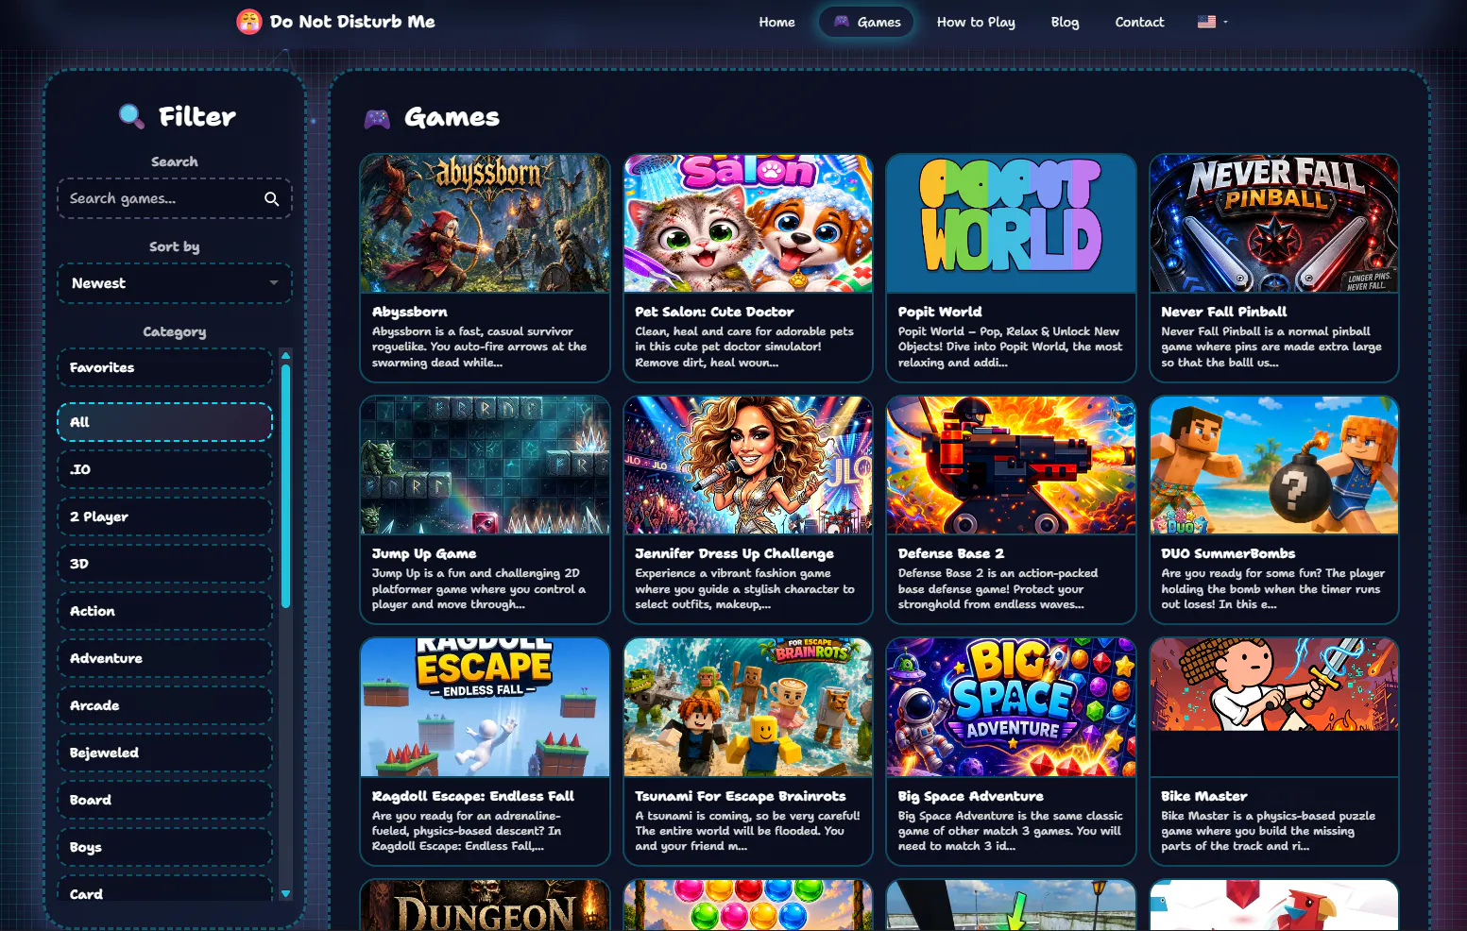Click the search magnifier icon in Filter

[272, 198]
